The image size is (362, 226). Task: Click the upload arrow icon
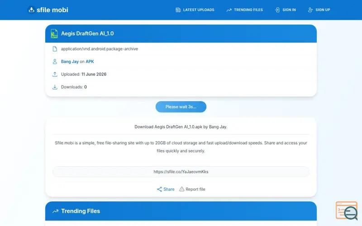(55, 74)
